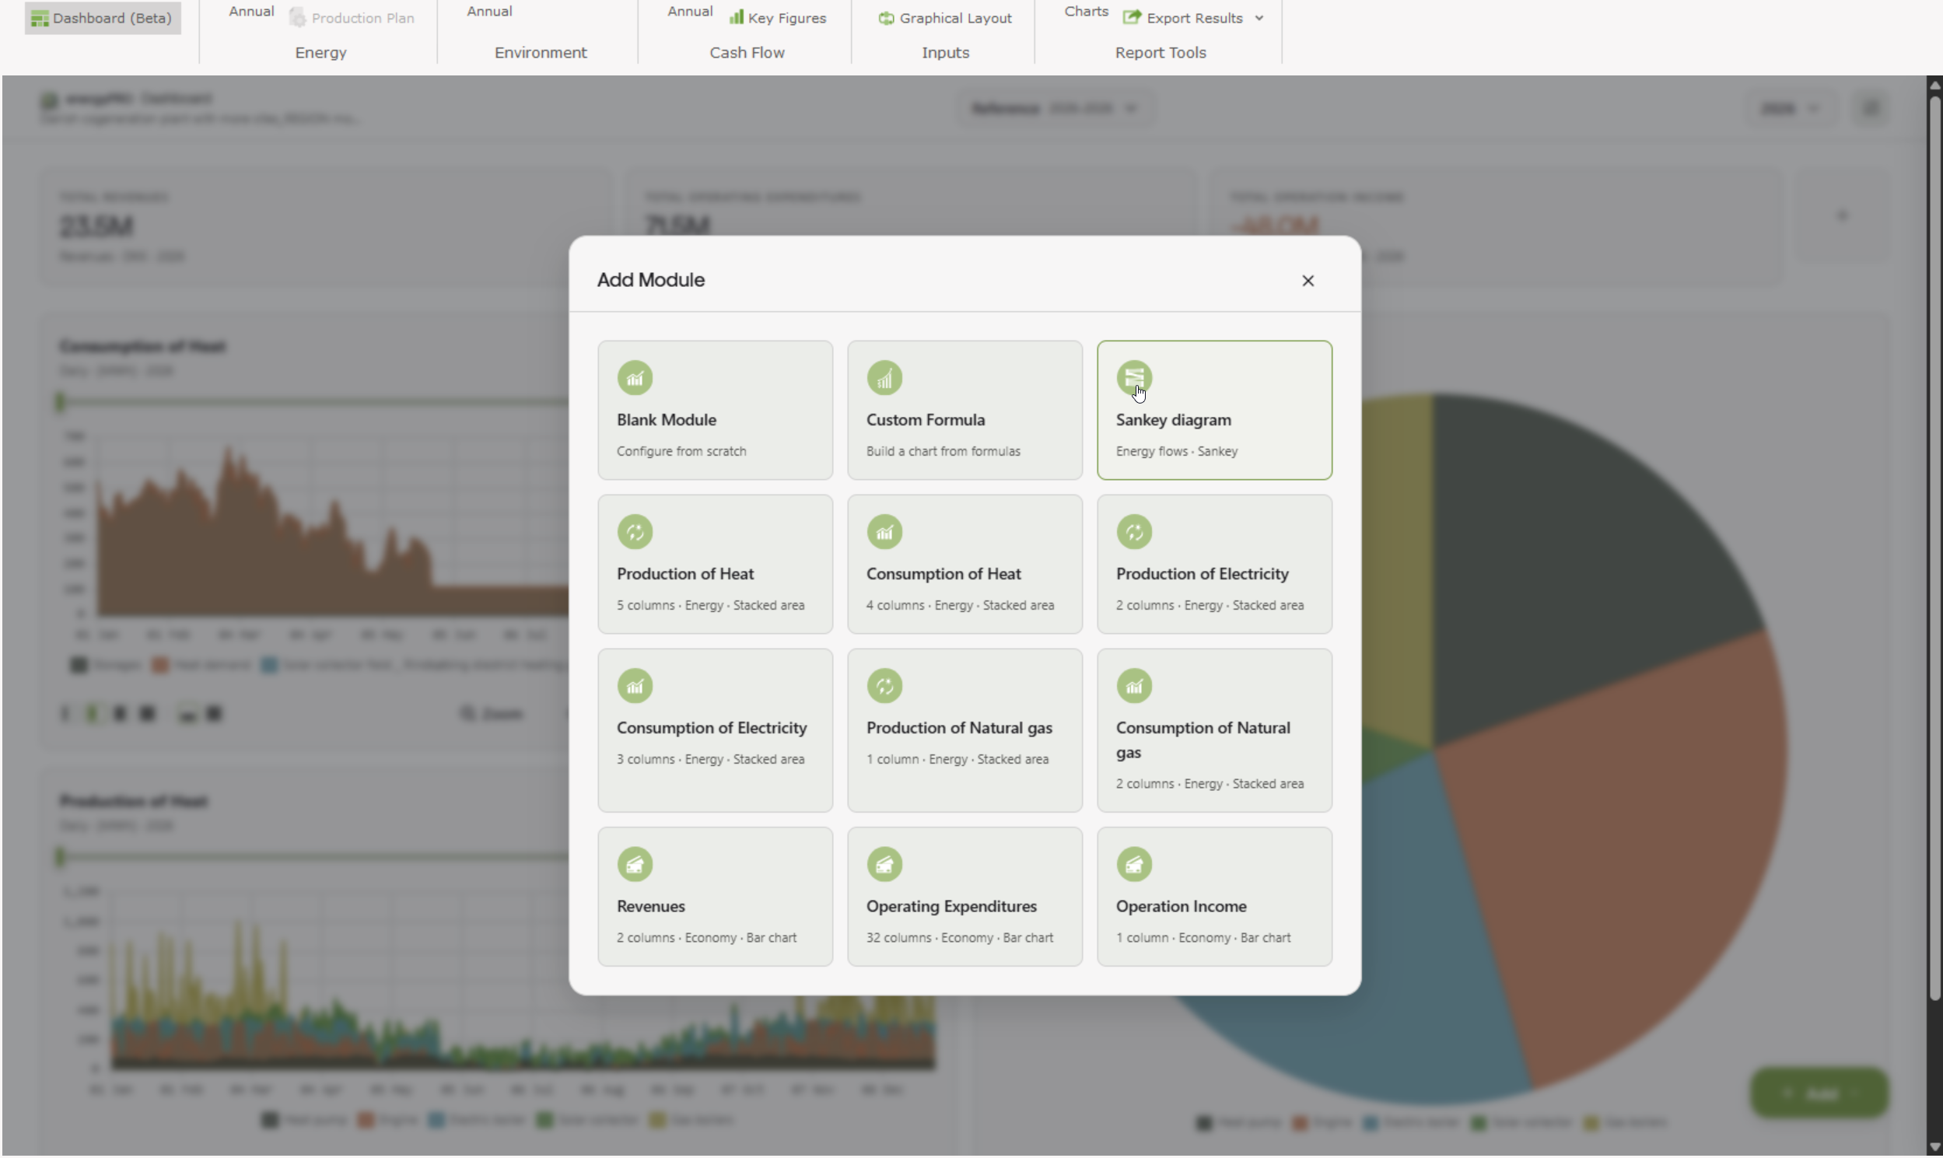The image size is (1943, 1158).
Task: Click the Dashboard (Beta) grid icon
Action: pos(40,18)
